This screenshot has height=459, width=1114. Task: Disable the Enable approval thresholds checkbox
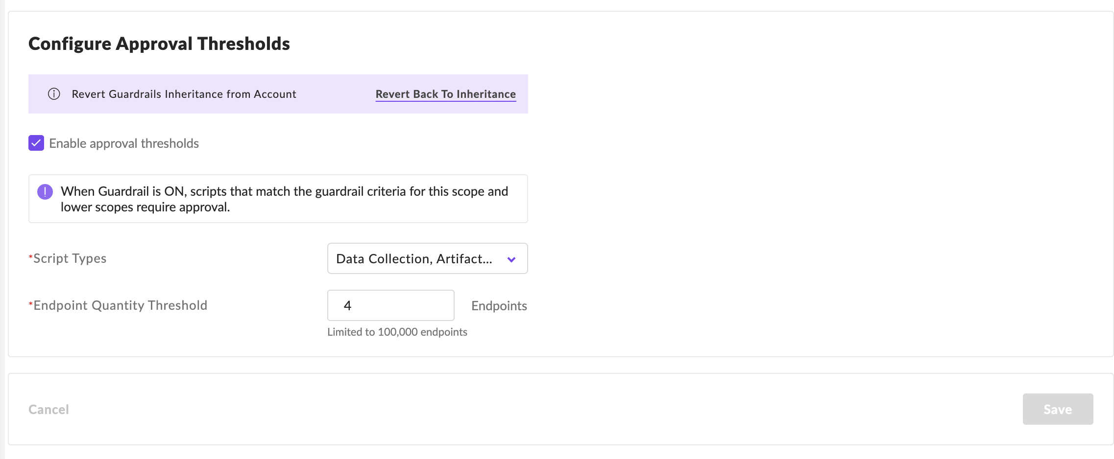tap(36, 143)
